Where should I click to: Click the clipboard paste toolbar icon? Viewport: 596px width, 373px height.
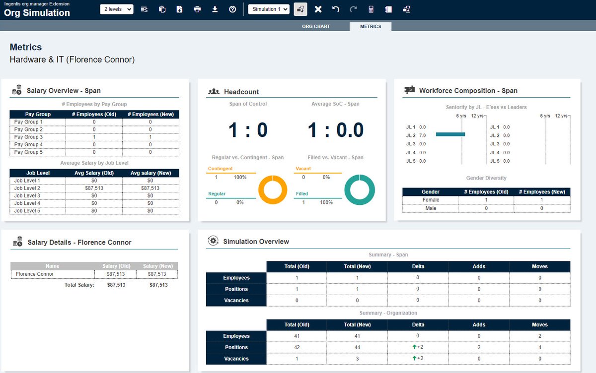(162, 9)
